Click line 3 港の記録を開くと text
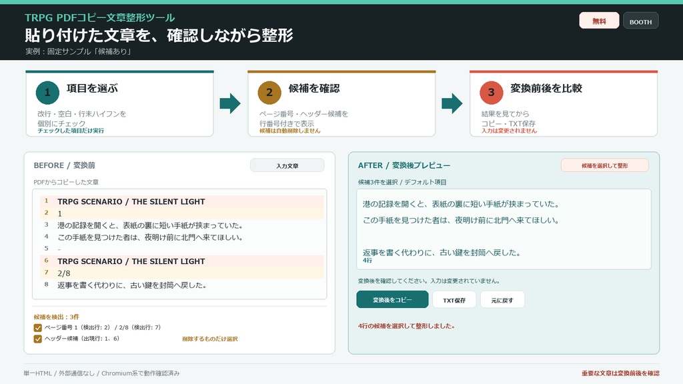Screen dimensions: 683x384 tap(150, 225)
